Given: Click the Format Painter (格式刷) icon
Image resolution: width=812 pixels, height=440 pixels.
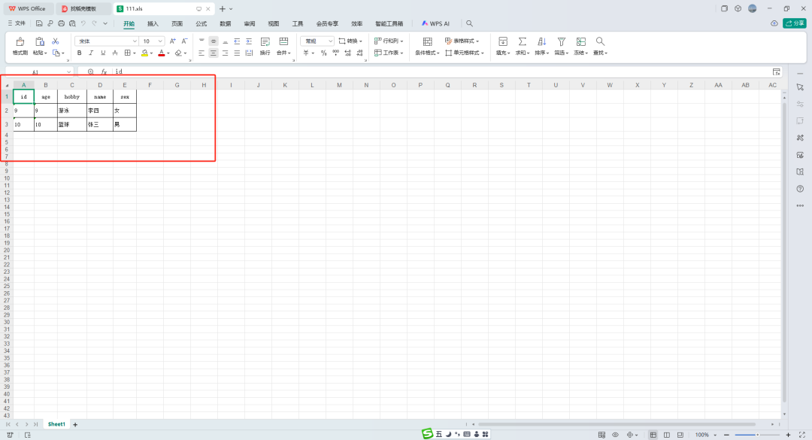Looking at the screenshot, I should 20,41.
